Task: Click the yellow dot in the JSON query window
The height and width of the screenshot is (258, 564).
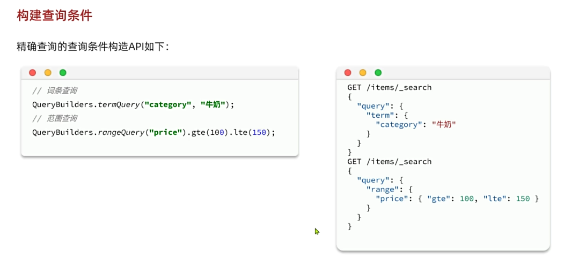Action: click(363, 73)
